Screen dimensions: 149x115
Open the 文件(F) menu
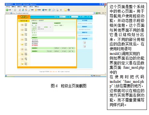coord(8,7)
